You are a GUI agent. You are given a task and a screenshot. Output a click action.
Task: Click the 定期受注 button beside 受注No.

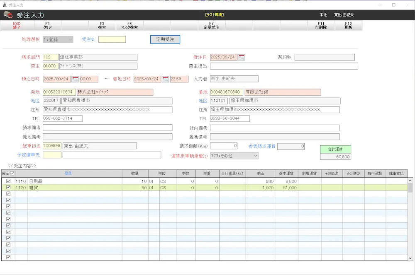click(165, 39)
